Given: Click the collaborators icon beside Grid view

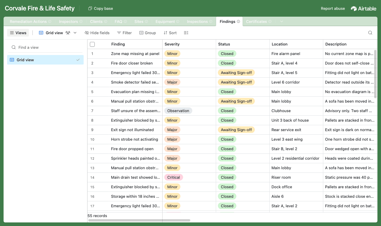Looking at the screenshot, I should coord(68,33).
